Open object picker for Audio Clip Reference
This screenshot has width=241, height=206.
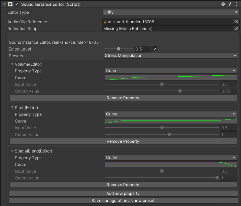point(236,22)
